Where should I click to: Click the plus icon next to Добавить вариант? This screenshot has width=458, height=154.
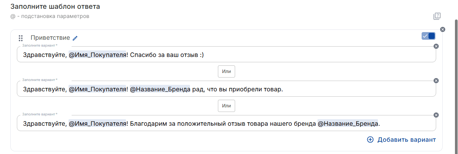click(x=370, y=140)
